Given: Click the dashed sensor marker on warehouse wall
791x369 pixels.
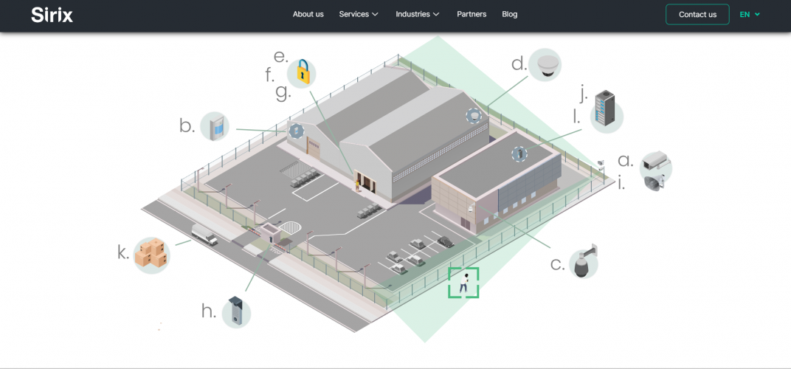Looking at the screenshot, I should coord(296,131).
